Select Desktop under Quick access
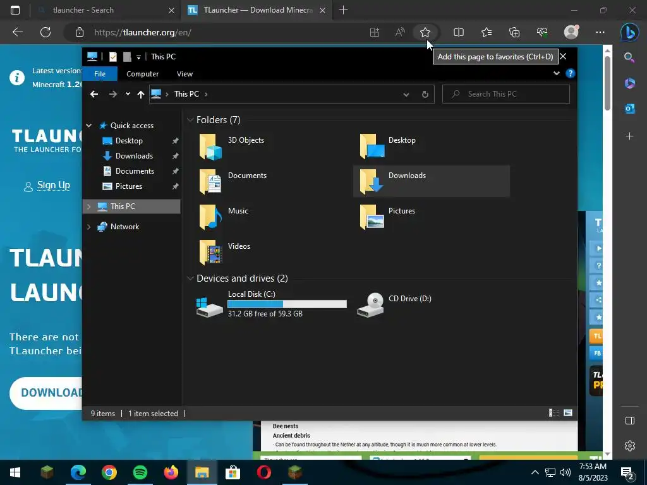 coord(129,141)
